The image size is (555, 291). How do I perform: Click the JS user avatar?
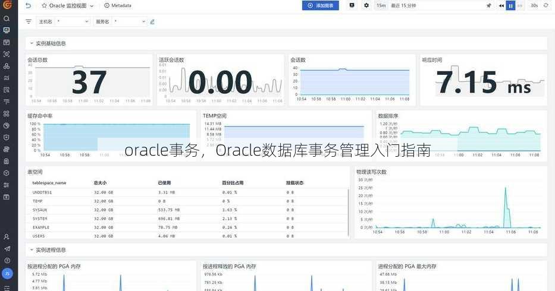7,273
